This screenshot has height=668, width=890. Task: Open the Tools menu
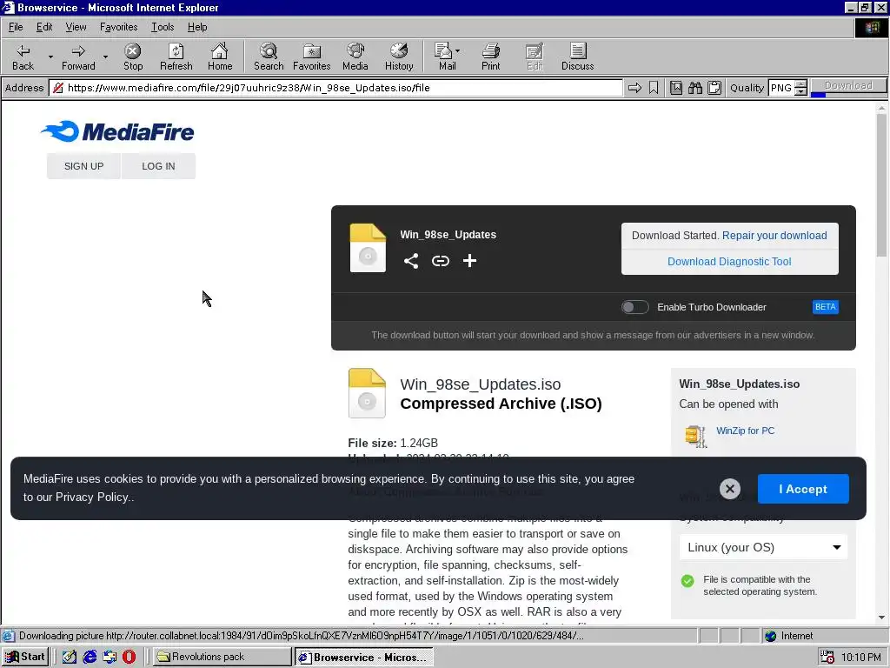(x=163, y=27)
